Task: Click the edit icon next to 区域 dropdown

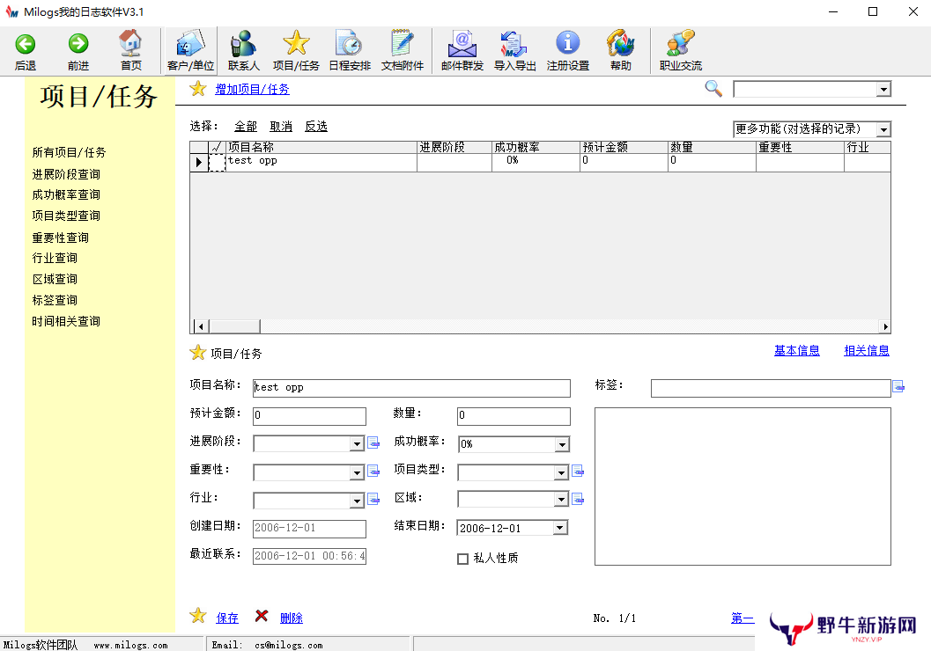Action: pos(578,499)
